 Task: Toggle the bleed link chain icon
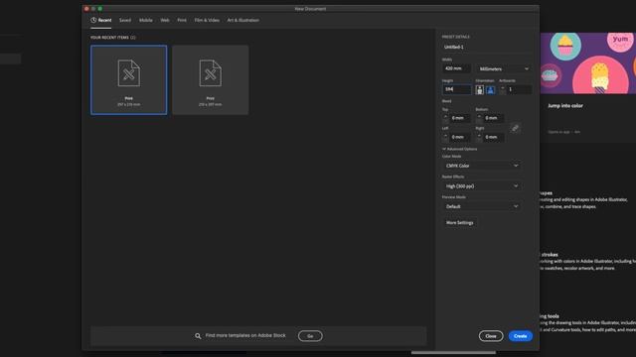click(515, 128)
